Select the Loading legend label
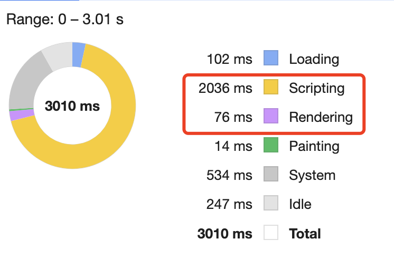This screenshot has height=268, width=394. [314, 59]
